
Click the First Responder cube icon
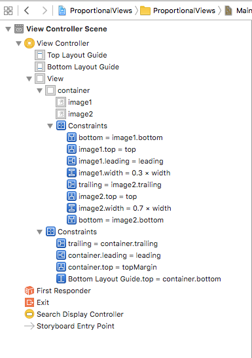pyautogui.click(x=29, y=291)
